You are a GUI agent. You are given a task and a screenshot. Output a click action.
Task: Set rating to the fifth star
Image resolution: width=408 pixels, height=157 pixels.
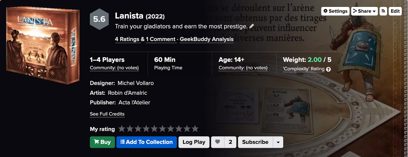[154, 129]
